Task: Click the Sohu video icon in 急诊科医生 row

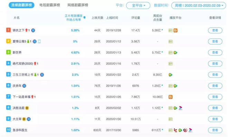Action: pos(185,130)
